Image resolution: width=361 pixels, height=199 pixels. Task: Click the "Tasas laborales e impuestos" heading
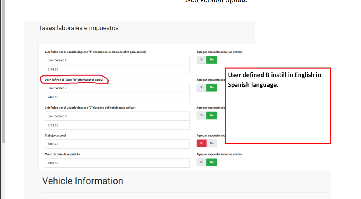coord(78,28)
